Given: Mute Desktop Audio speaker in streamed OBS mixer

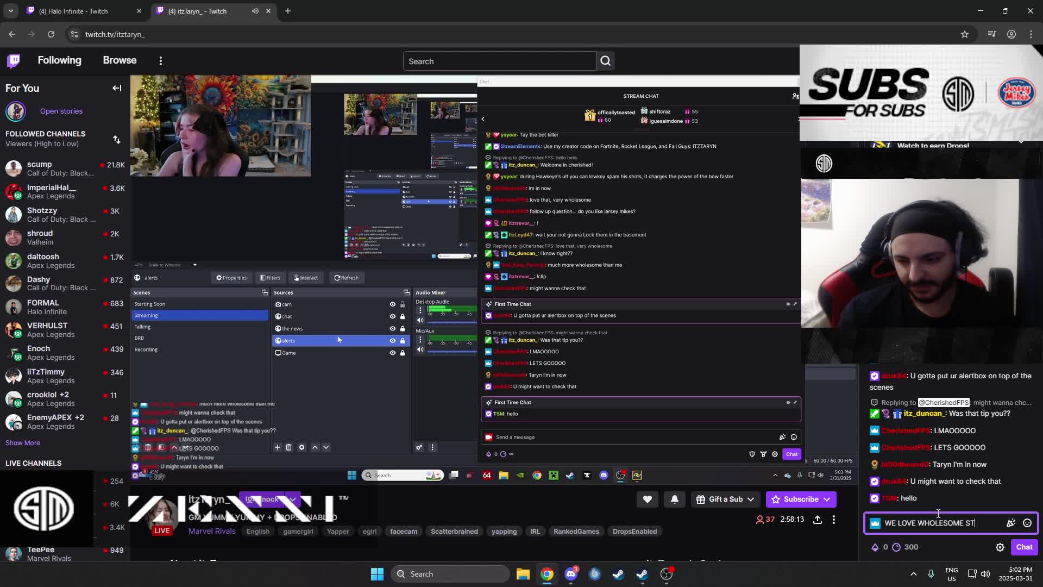Looking at the screenshot, I should (x=420, y=320).
